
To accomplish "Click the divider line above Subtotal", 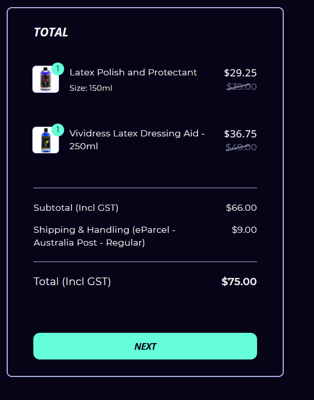I will point(145,188).
